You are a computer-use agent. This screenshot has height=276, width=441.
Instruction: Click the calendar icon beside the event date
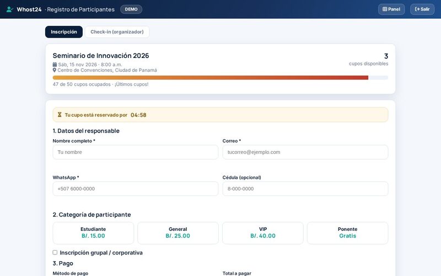55,65
